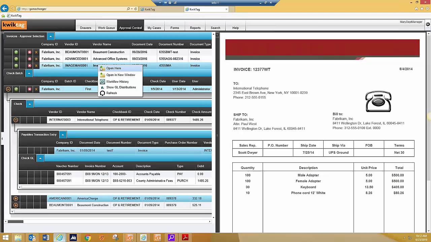
Task: Select document number 6355BMT-test
Action: (x=168, y=52)
